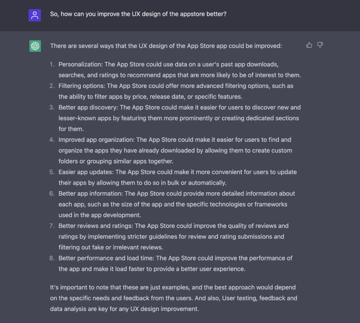360x323 pixels.
Task: Click list item 3 about Better app discovery
Action: click(x=180, y=118)
